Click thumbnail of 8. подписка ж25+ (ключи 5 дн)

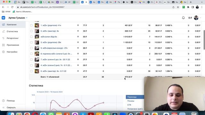coord(37,54)
